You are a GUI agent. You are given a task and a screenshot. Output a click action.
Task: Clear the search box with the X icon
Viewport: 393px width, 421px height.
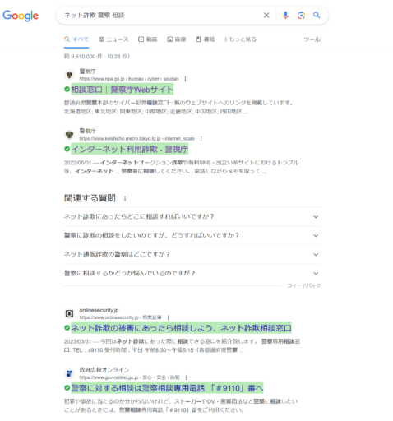pos(266,16)
